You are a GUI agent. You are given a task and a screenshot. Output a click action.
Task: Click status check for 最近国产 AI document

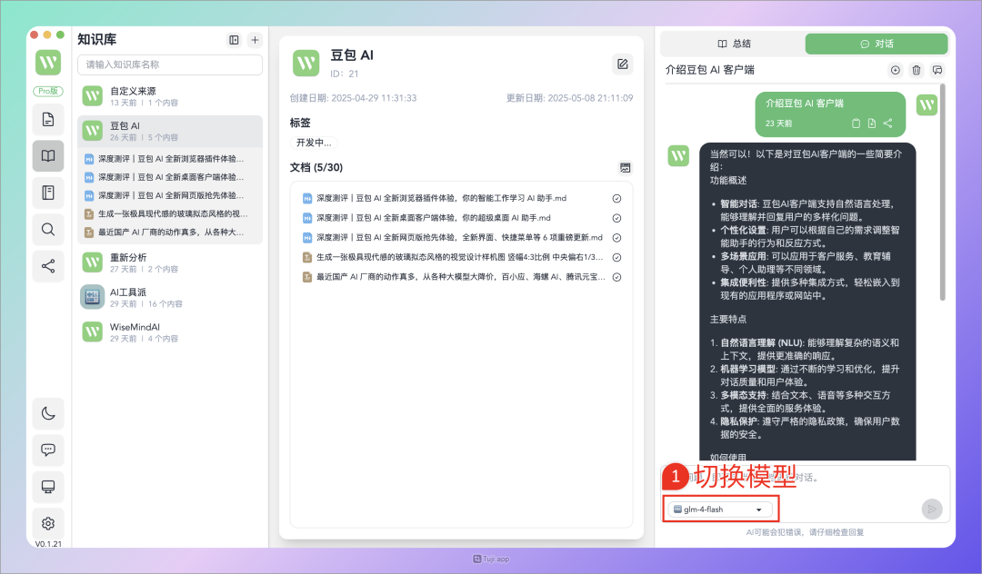616,277
